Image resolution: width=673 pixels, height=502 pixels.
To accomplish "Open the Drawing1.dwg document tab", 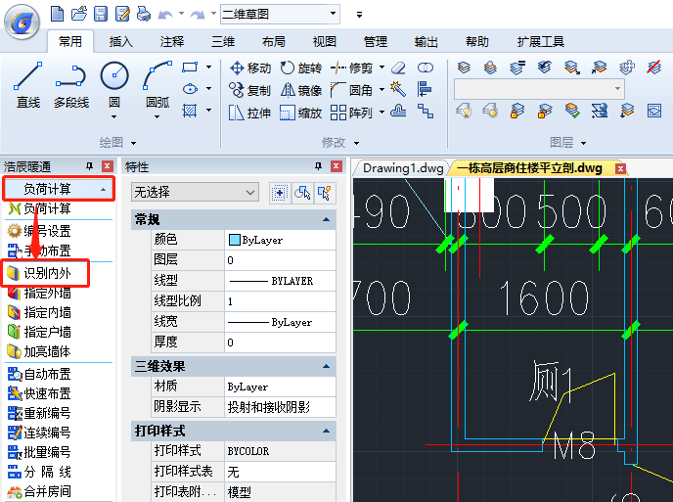I will 403,167.
